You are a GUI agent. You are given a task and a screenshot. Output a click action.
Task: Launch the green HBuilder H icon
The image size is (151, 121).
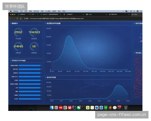pyautogui.click(x=106, y=108)
